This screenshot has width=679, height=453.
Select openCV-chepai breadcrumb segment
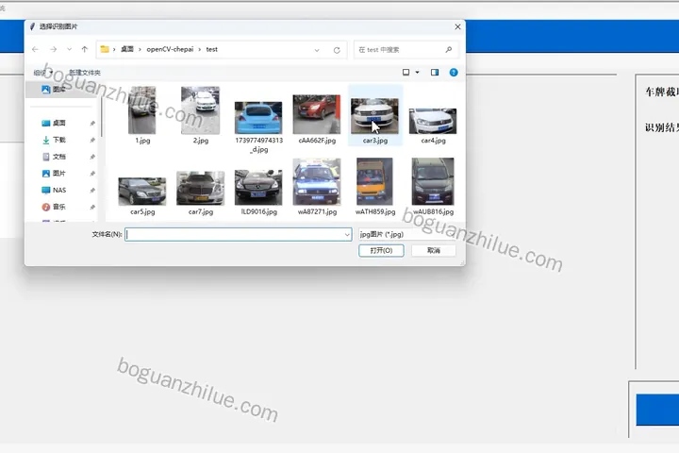170,49
